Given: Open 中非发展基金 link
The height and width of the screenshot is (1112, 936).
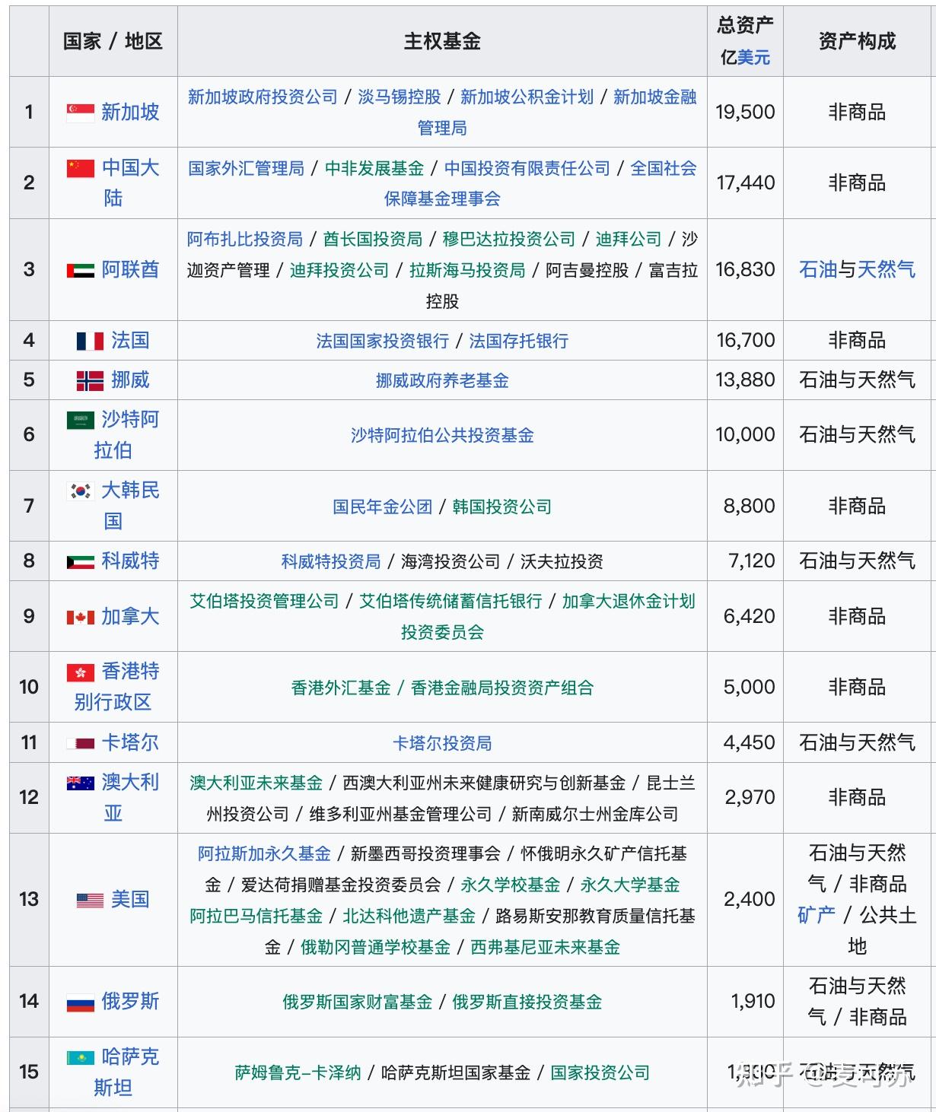Looking at the screenshot, I should point(374,169).
